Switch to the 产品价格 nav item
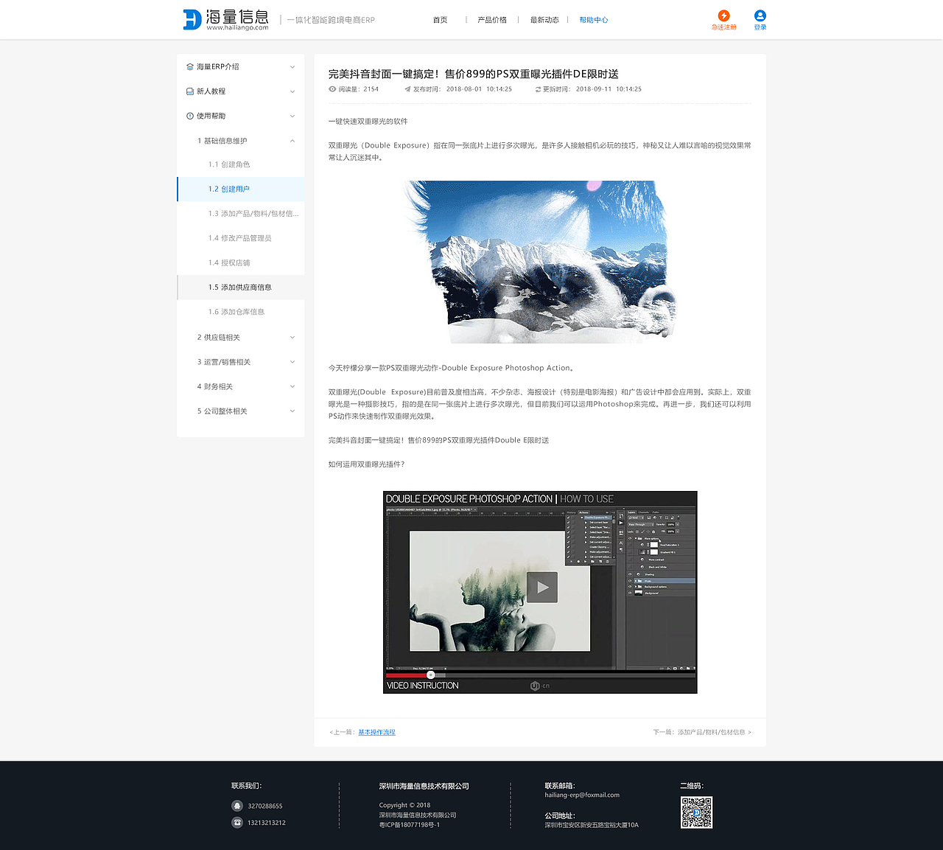The image size is (943, 850). (491, 20)
